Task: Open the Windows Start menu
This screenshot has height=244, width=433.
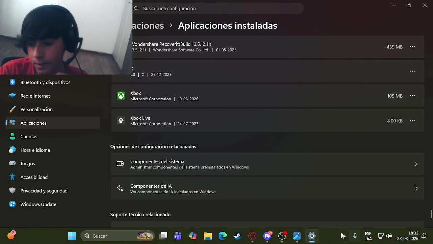Action: click(x=72, y=236)
